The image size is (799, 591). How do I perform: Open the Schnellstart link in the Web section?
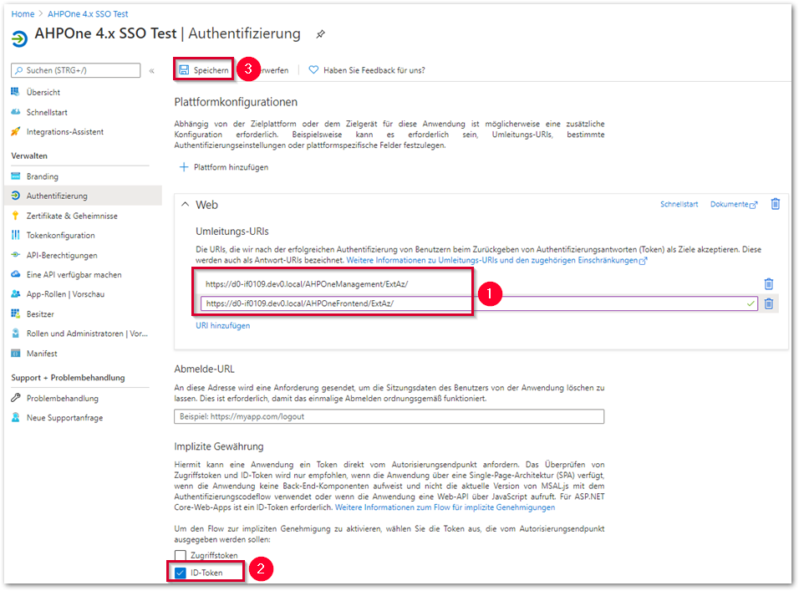point(679,204)
